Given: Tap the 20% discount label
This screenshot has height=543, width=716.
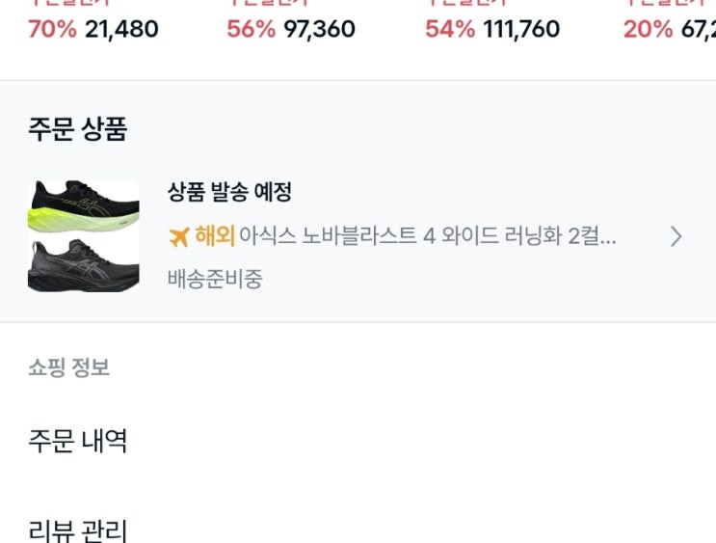Looking at the screenshot, I should pos(648,29).
